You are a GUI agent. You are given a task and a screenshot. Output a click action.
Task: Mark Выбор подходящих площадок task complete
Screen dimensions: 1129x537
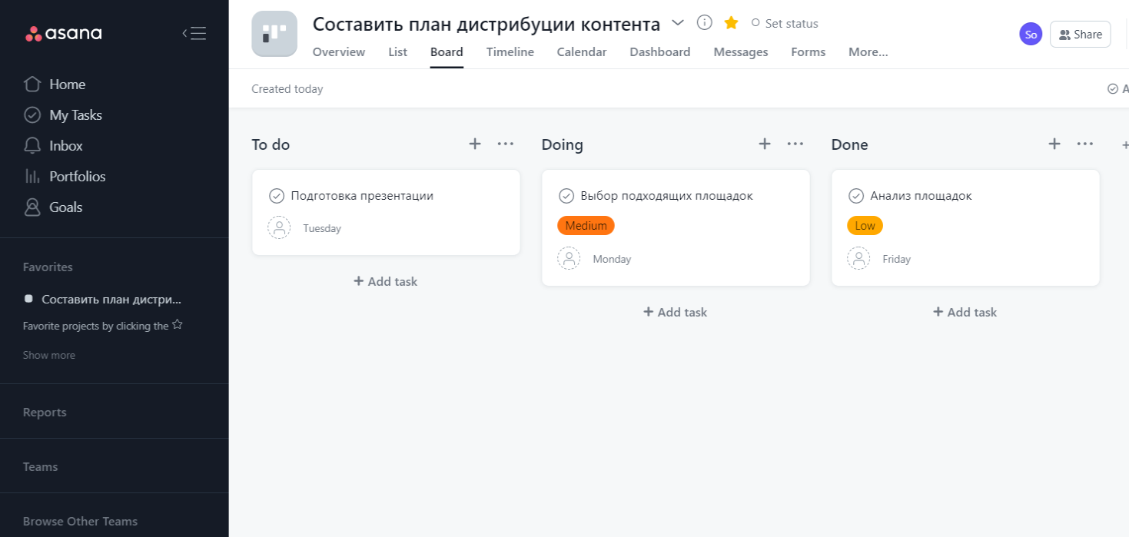click(566, 196)
